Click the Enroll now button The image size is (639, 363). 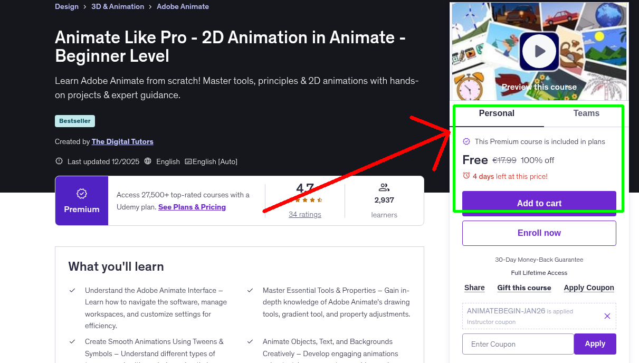pyautogui.click(x=539, y=233)
